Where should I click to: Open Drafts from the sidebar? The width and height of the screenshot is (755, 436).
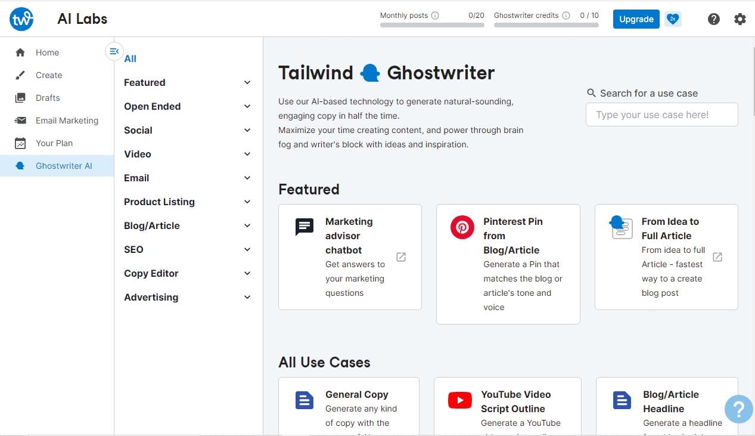point(48,98)
